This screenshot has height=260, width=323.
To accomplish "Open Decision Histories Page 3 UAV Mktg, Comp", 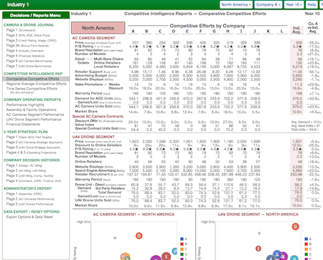I will [30, 175].
